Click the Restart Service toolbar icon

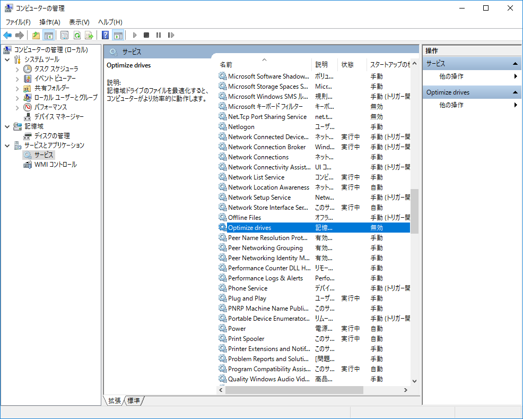tap(171, 35)
